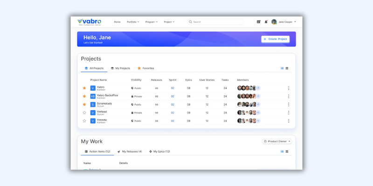Screen dimensions: 373x186
Task: Expand the Program menu
Action: (152, 22)
